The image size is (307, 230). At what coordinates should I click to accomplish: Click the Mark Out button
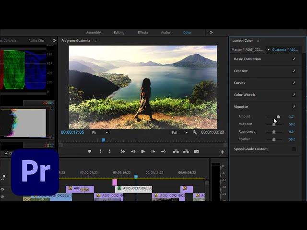point(110,151)
